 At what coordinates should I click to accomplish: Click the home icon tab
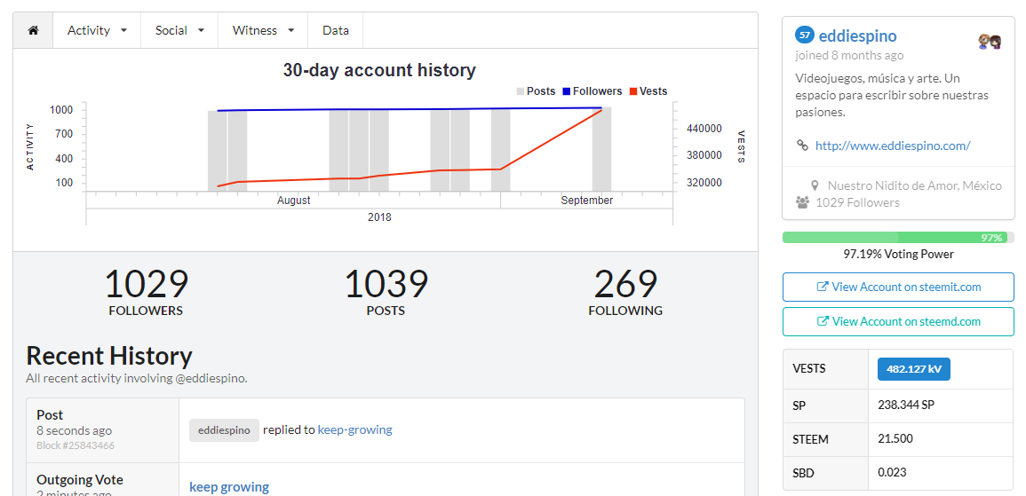point(34,30)
